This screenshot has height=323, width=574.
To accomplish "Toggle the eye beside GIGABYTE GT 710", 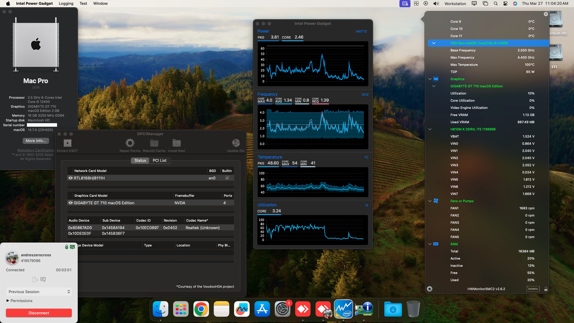I will [70, 203].
